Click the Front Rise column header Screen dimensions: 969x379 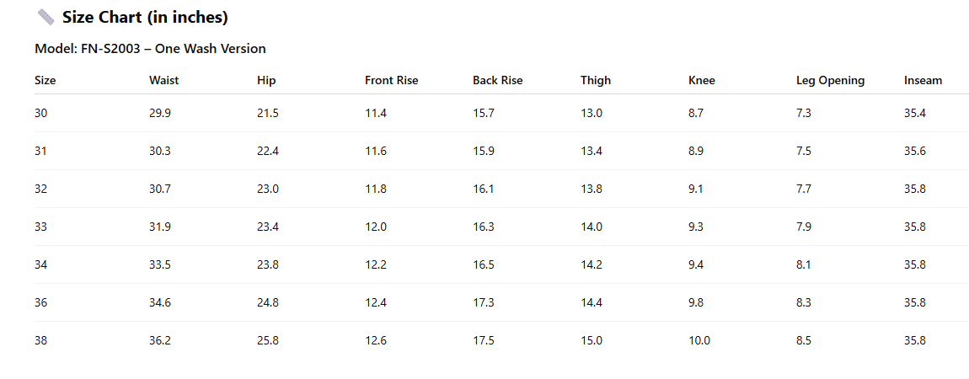tap(391, 81)
